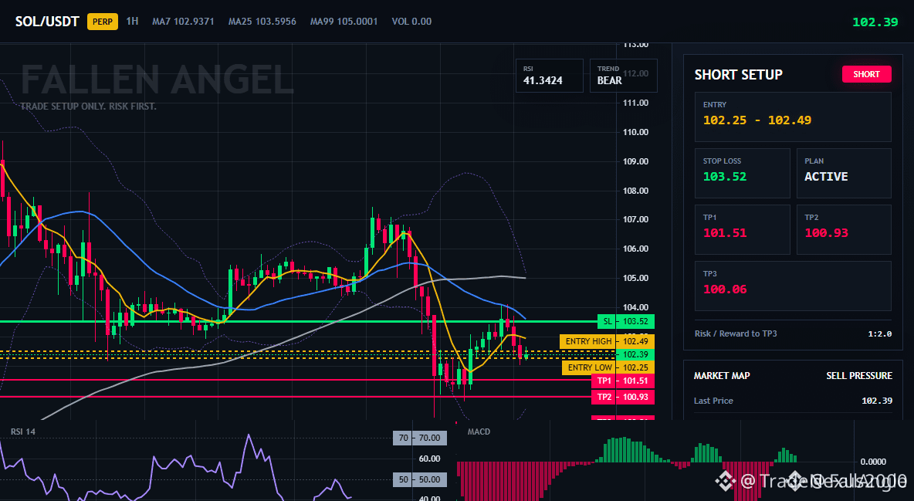The image size is (914, 501).
Task: Click the RSI 41.3424 info box
Action: 549,75
